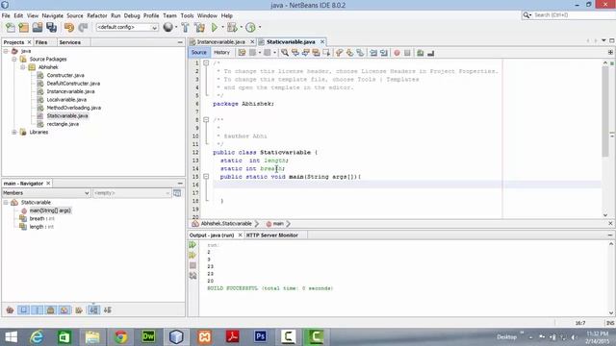Viewport: 616px width, 346px height.
Task: Click the browser globe icon in toolbar
Action: [x=167, y=27]
